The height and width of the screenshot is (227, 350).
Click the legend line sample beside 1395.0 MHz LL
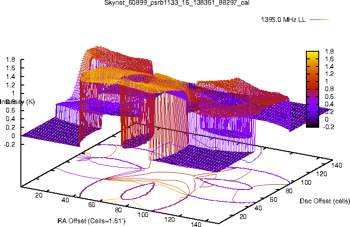320,19
